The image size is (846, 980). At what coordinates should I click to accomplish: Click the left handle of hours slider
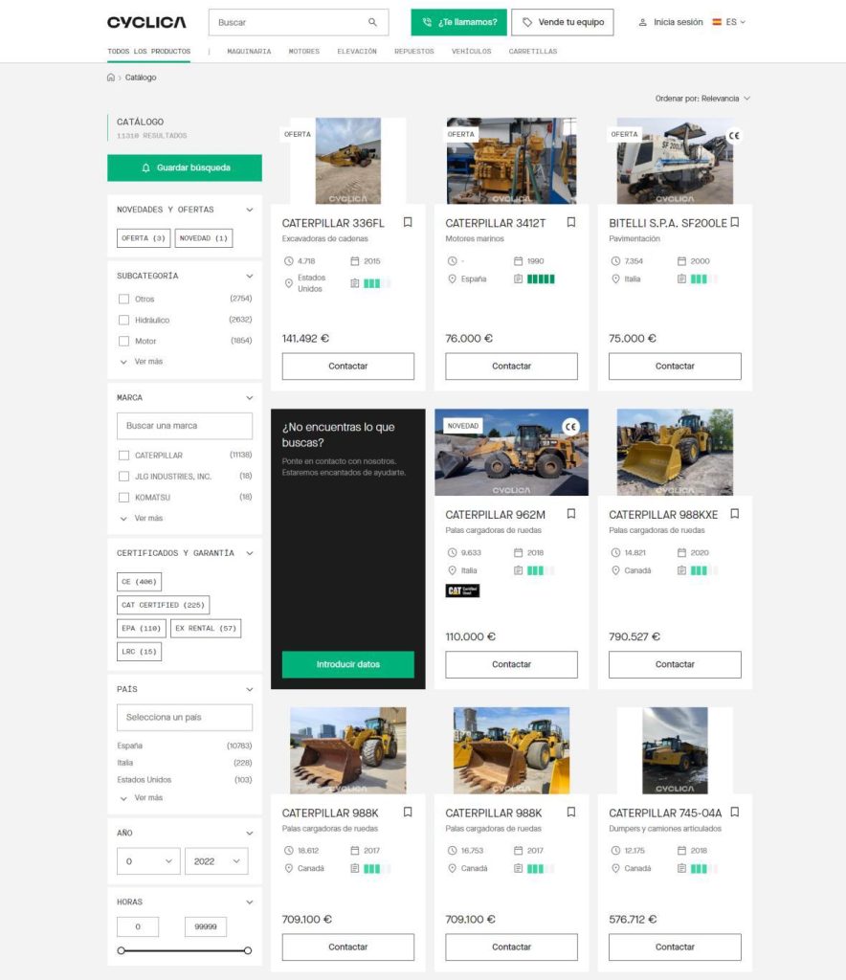coord(122,950)
